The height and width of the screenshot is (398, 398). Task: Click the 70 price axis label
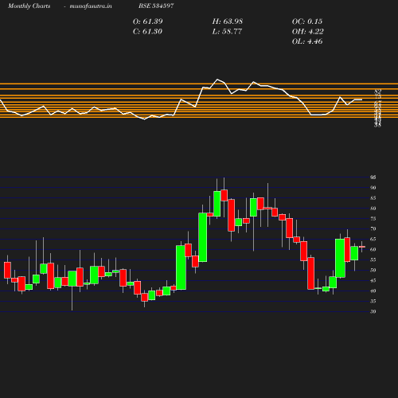pos(373,228)
